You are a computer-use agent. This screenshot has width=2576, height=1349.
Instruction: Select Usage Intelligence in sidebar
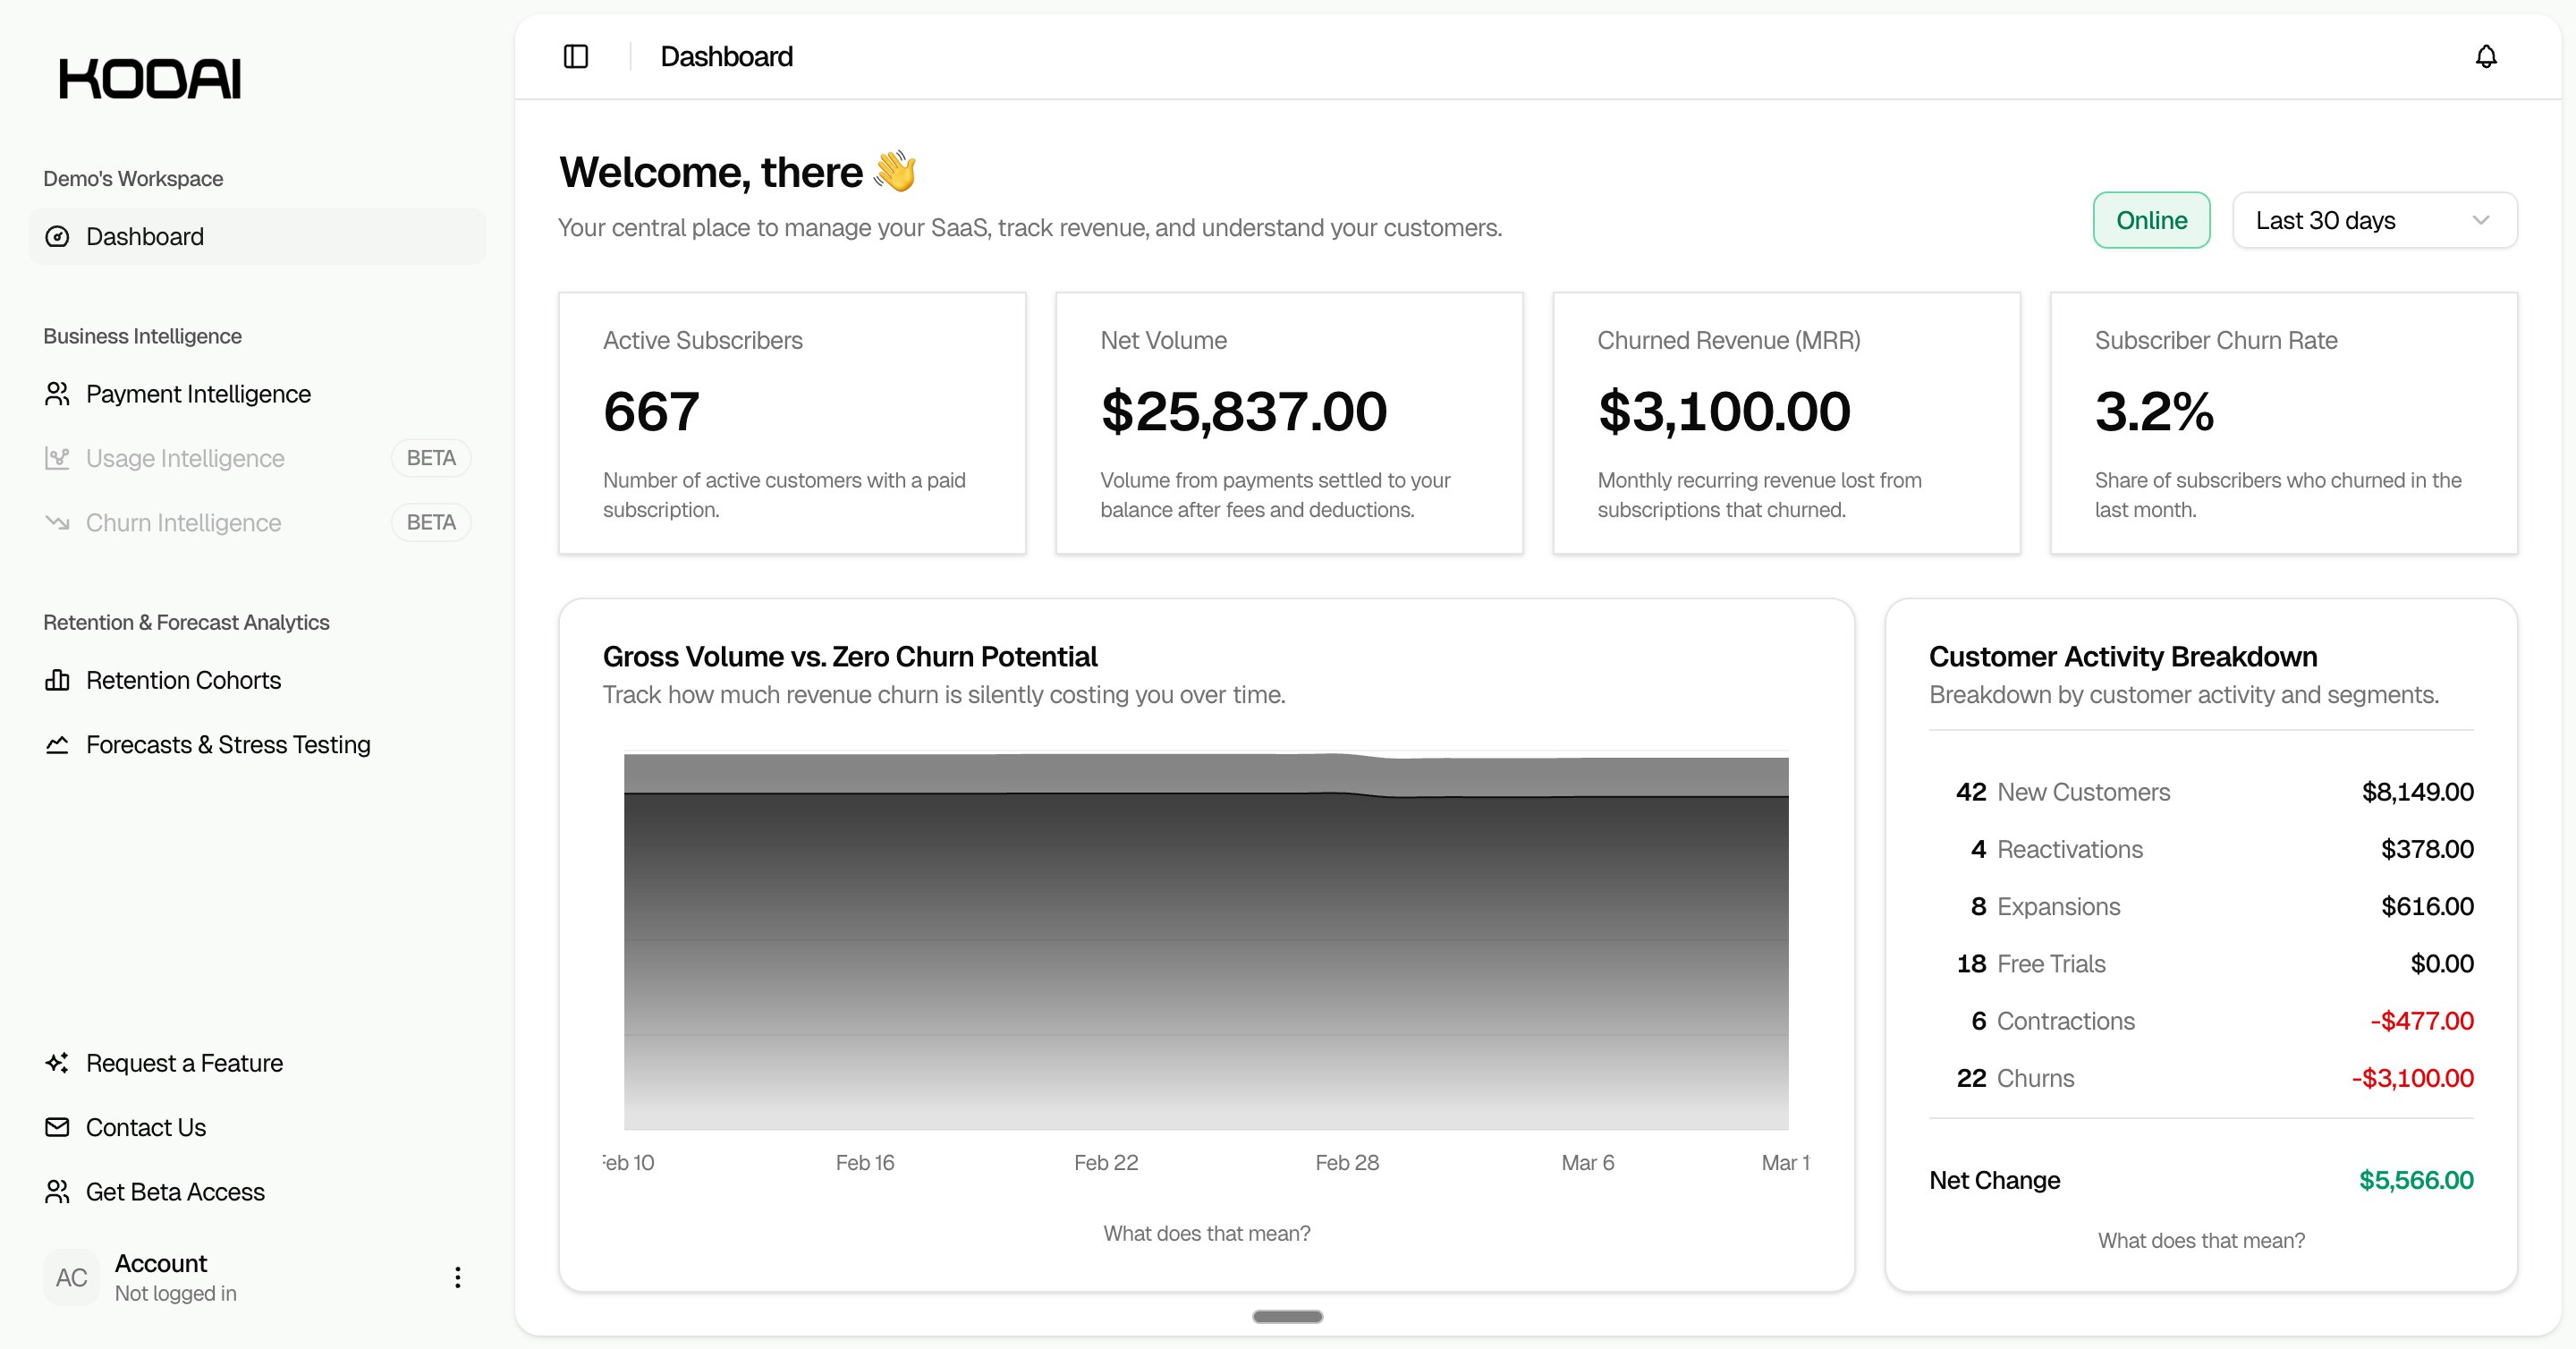pos(185,459)
